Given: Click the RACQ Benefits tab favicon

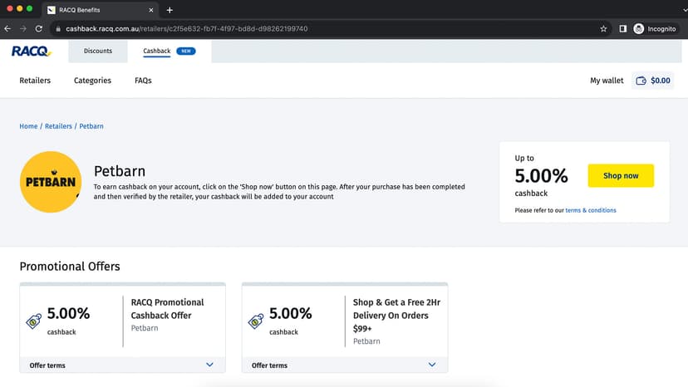Looking at the screenshot, I should point(52,10).
